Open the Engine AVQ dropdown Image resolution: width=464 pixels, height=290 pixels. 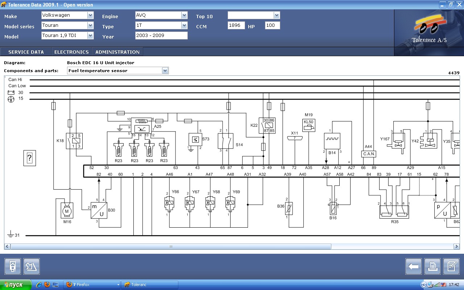(x=184, y=15)
